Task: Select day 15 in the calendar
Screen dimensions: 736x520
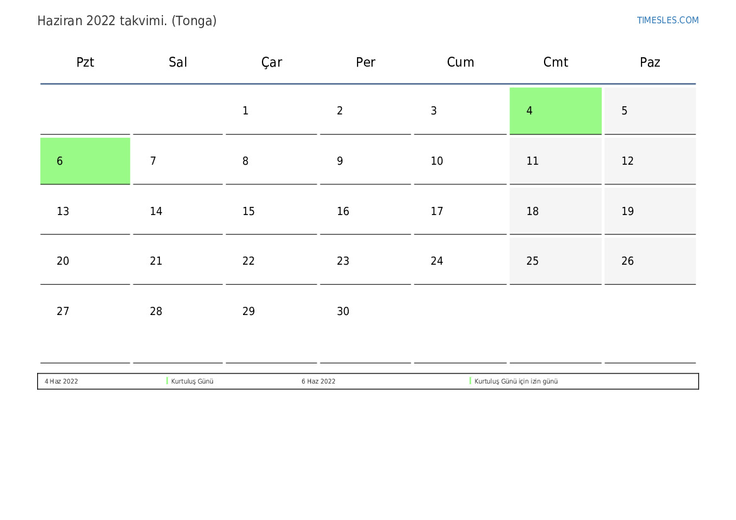Action: (271, 211)
